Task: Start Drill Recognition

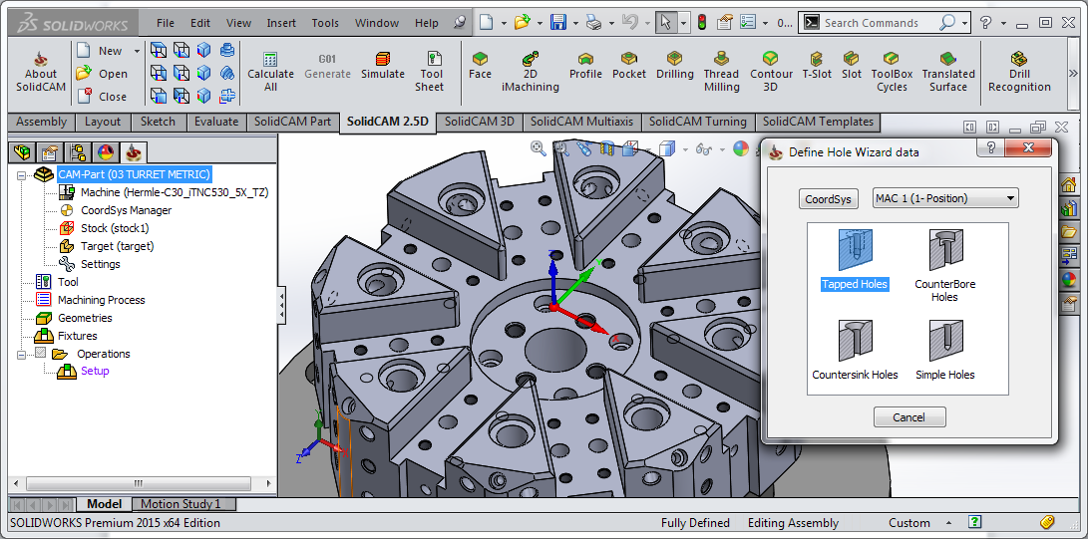Action: pyautogui.click(x=1019, y=72)
